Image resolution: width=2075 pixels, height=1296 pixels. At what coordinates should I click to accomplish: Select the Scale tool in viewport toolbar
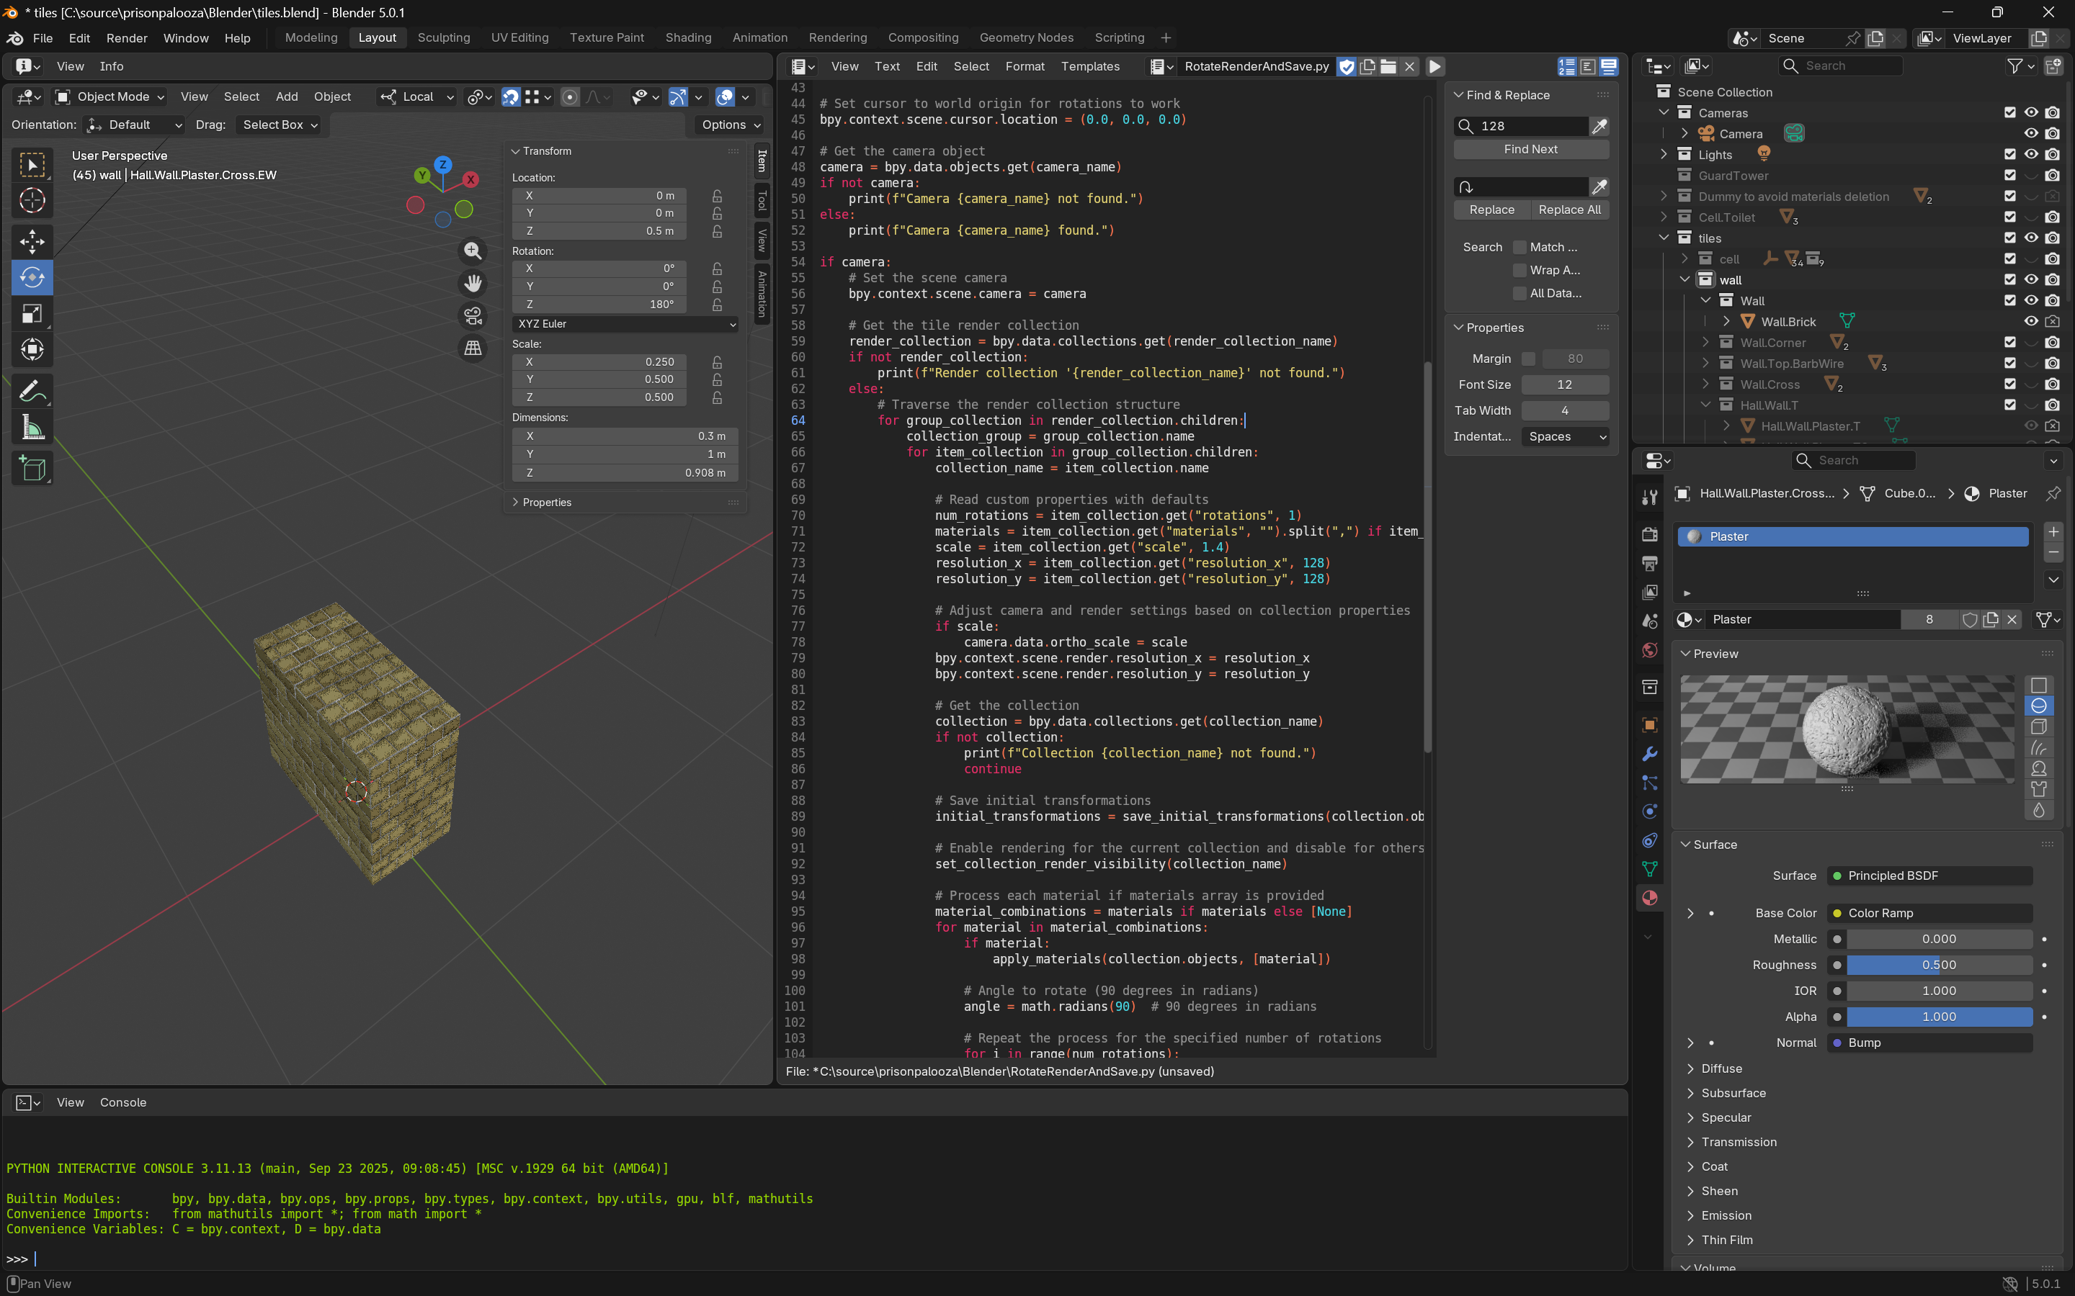[32, 314]
